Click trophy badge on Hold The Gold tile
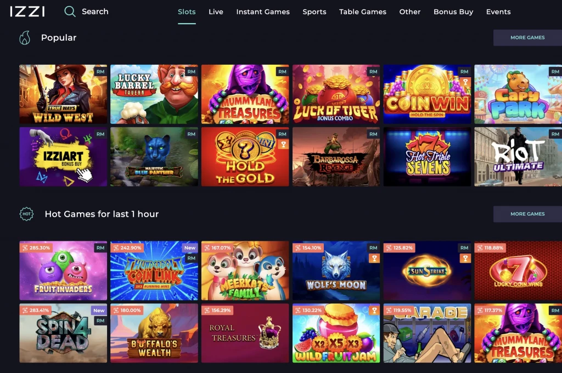This screenshot has width=562, height=373. [283, 144]
